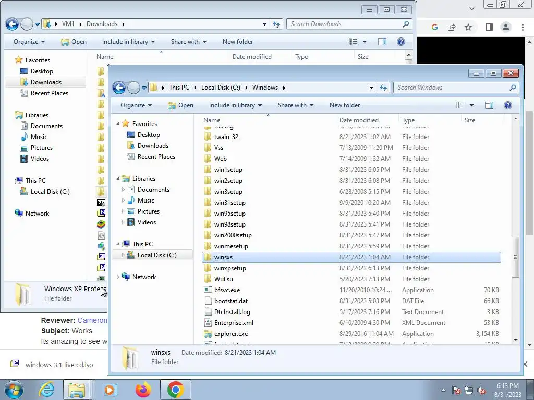Select bootstat.dat file
The height and width of the screenshot is (400, 534).
point(351,301)
